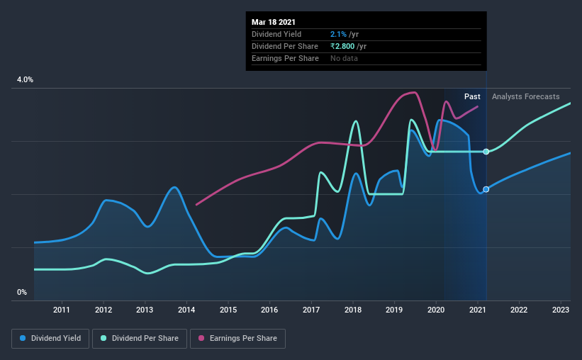The width and height of the screenshot is (582, 360).
Task: Click the blue dividend yield data point marker
Action: 486,189
